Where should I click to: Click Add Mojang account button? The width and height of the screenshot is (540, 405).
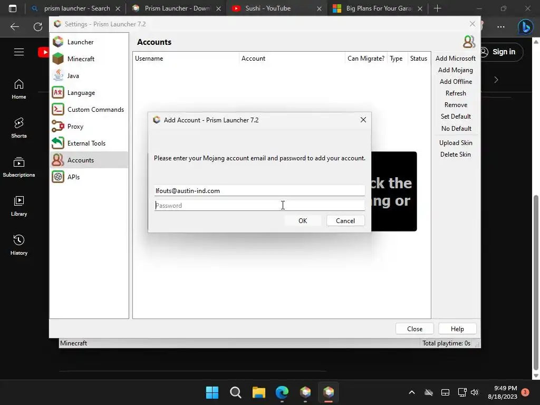point(455,70)
